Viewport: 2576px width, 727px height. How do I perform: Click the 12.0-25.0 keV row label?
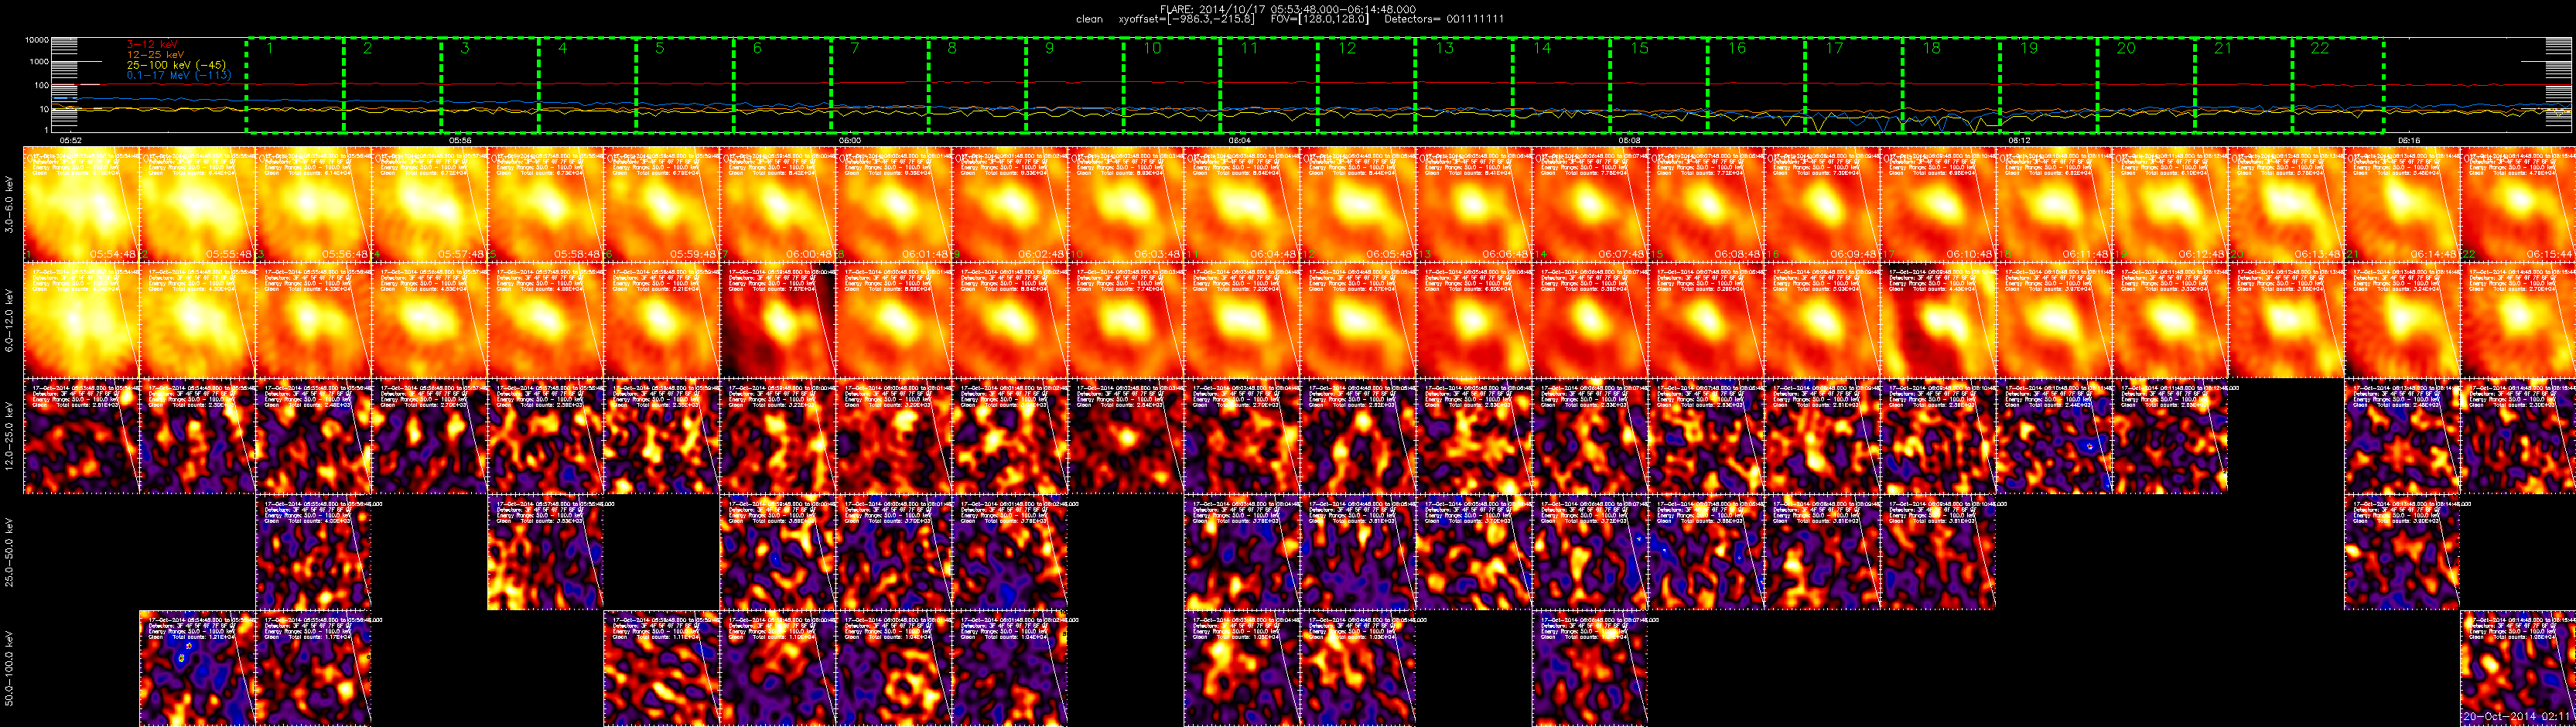pos(9,436)
